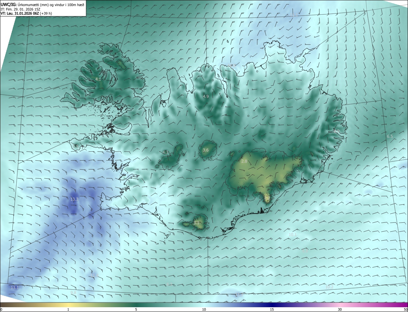The width and height of the screenshot is (408, 312).
Task: Click the 4.9 value in north Iceland
Action: click(x=206, y=96)
